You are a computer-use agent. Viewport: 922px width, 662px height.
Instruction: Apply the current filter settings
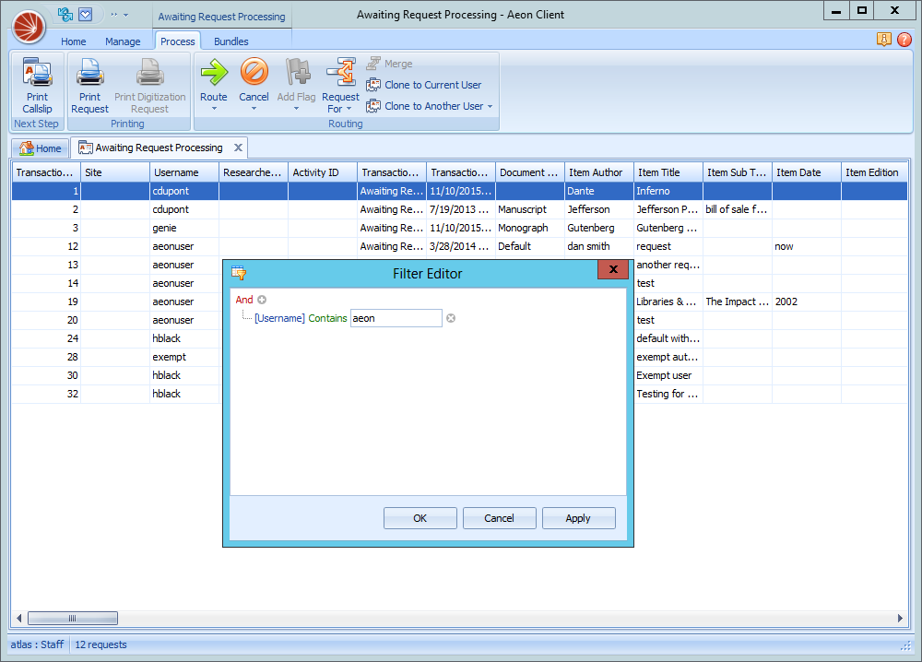(x=579, y=517)
